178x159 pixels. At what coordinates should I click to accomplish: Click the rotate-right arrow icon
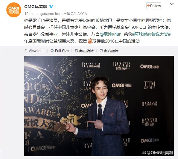click(x=101, y=51)
